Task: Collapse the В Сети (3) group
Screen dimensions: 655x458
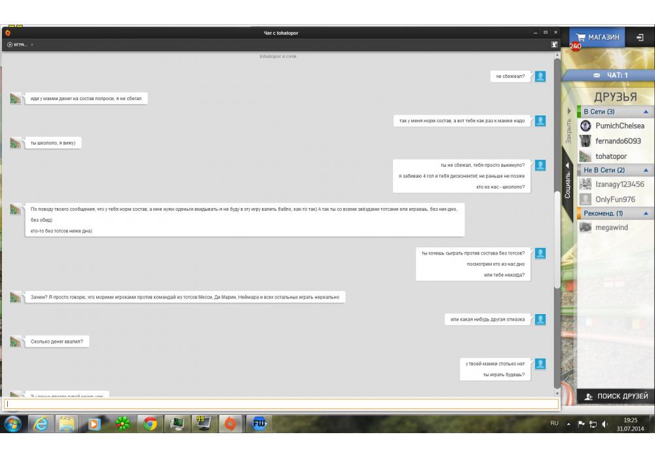Action: point(646,112)
